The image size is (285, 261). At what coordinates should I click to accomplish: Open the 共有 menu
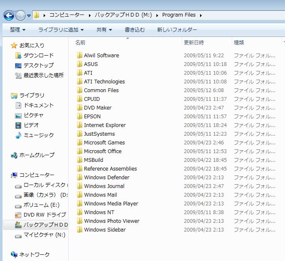click(104, 29)
